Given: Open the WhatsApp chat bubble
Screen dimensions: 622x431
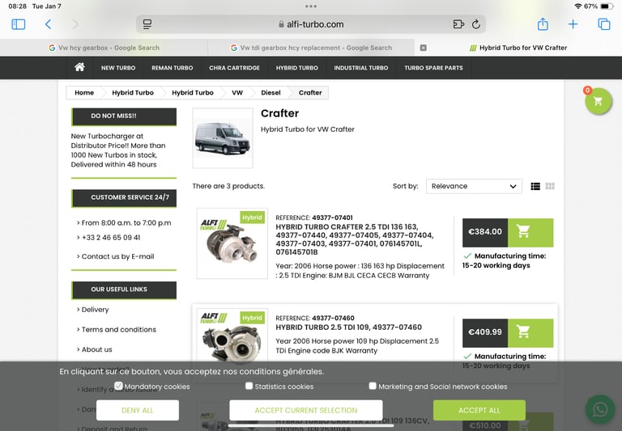Looking at the screenshot, I should [x=600, y=409].
